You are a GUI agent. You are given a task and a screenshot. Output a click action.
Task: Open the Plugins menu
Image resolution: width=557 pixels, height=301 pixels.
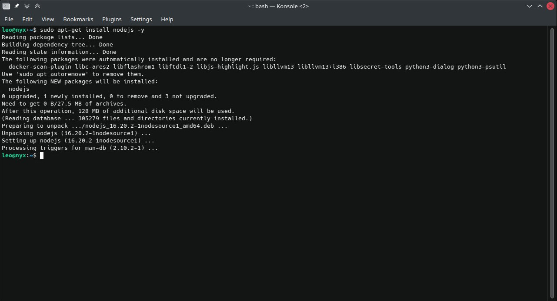click(112, 19)
